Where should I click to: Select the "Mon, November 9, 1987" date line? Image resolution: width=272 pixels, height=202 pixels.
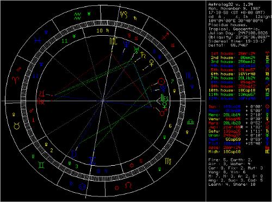[234, 9]
